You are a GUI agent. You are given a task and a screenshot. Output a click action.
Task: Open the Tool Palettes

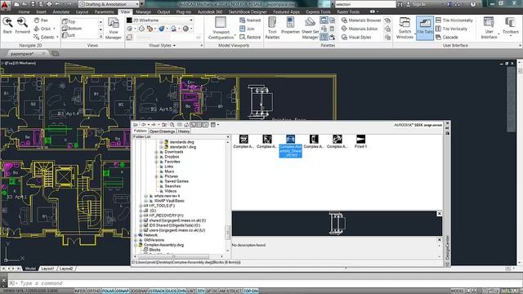(x=272, y=28)
